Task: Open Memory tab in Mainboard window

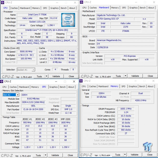Action: pos(115,8)
